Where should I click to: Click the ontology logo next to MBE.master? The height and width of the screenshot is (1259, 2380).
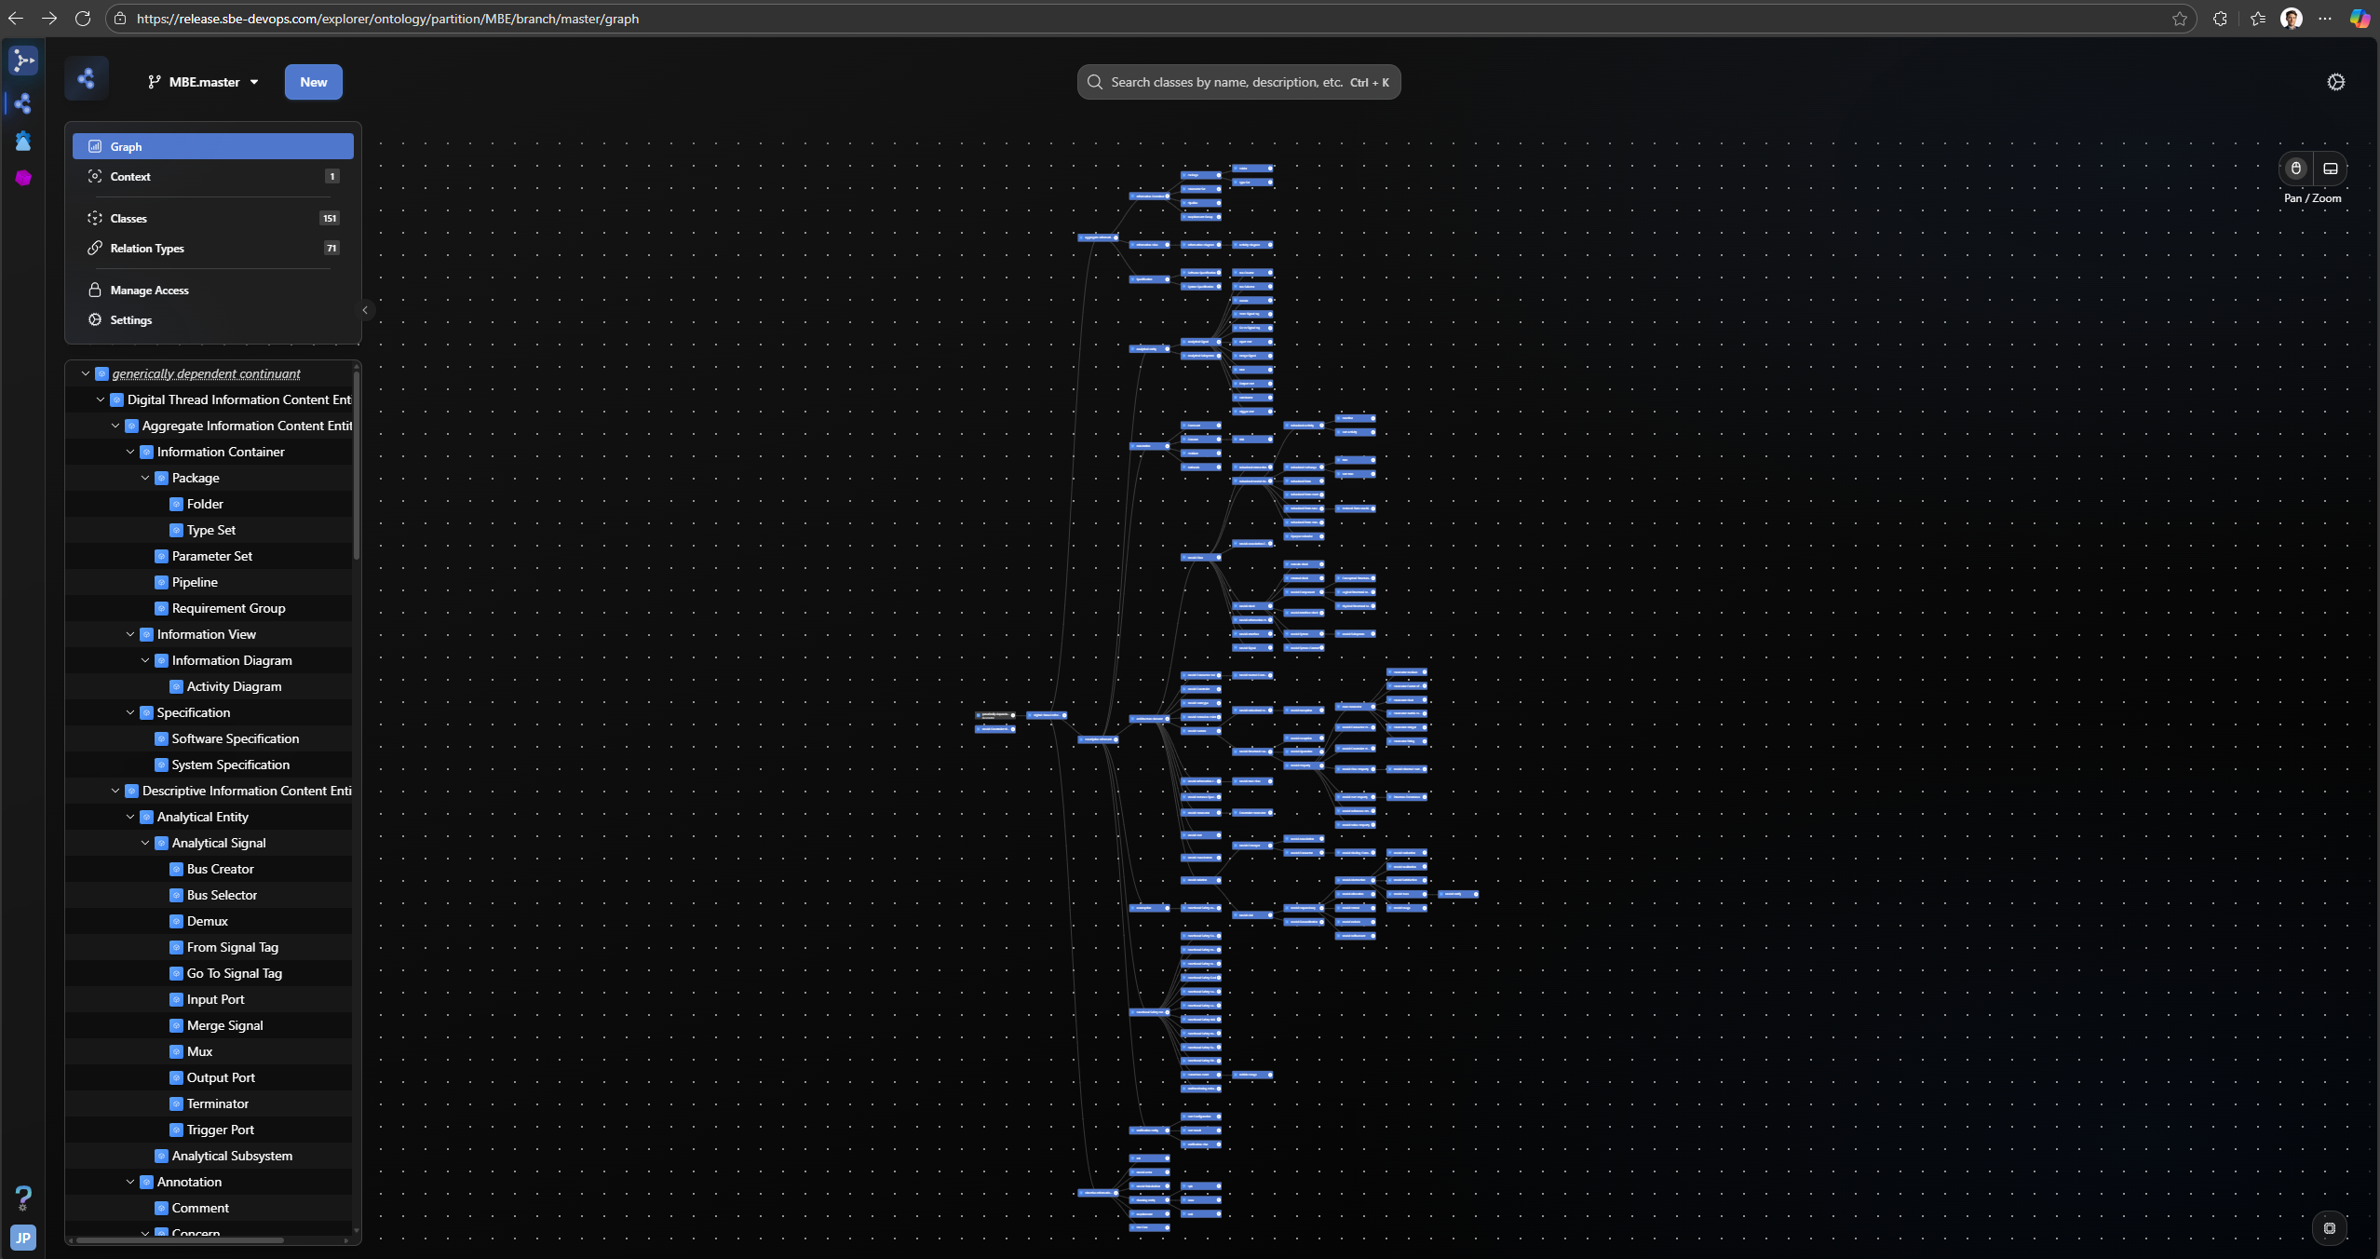point(87,79)
